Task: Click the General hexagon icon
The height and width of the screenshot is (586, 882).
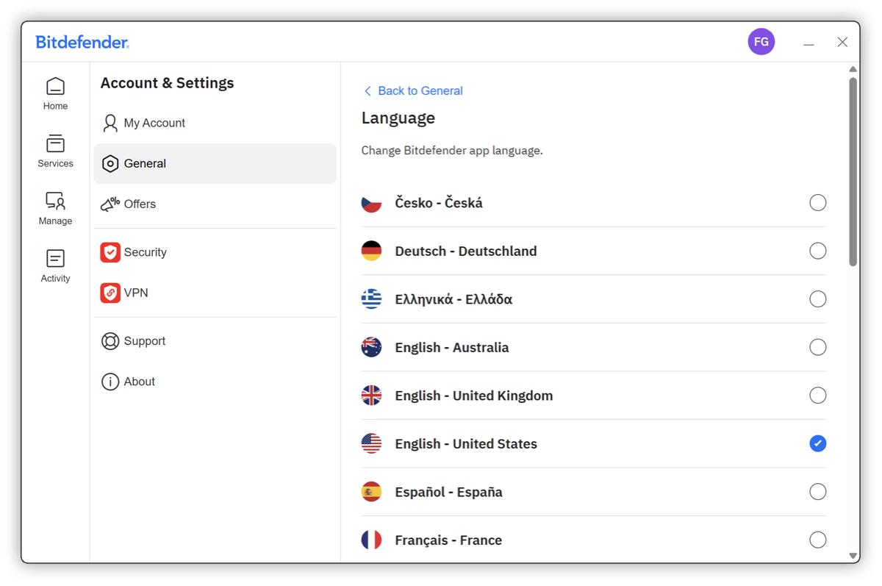Action: click(110, 163)
